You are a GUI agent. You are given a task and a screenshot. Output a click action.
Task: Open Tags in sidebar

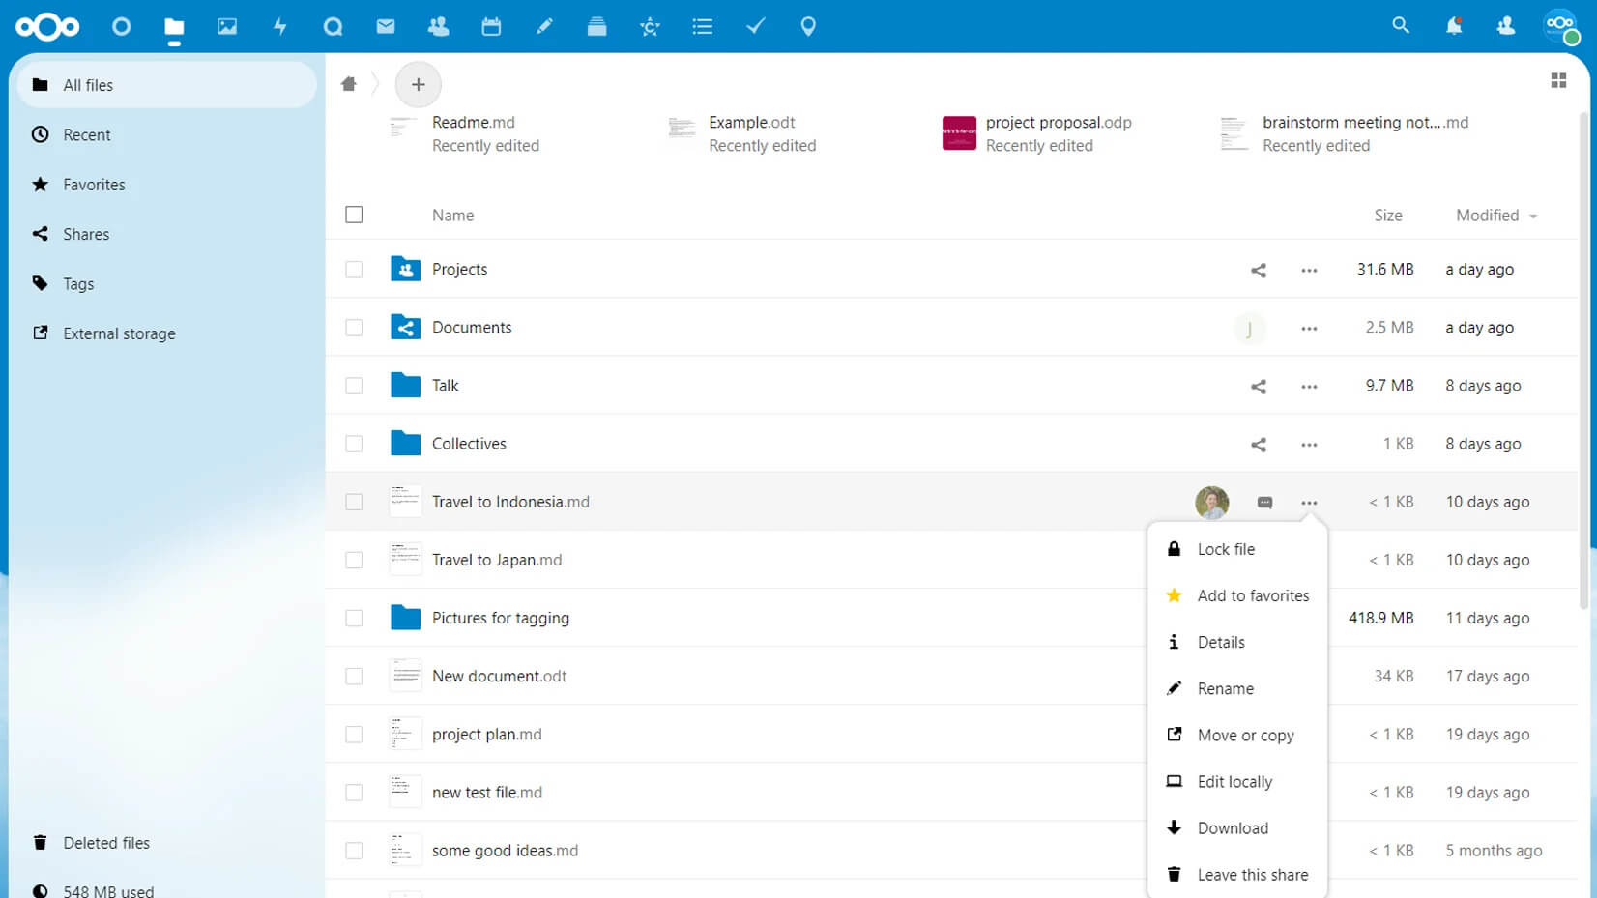point(167,283)
